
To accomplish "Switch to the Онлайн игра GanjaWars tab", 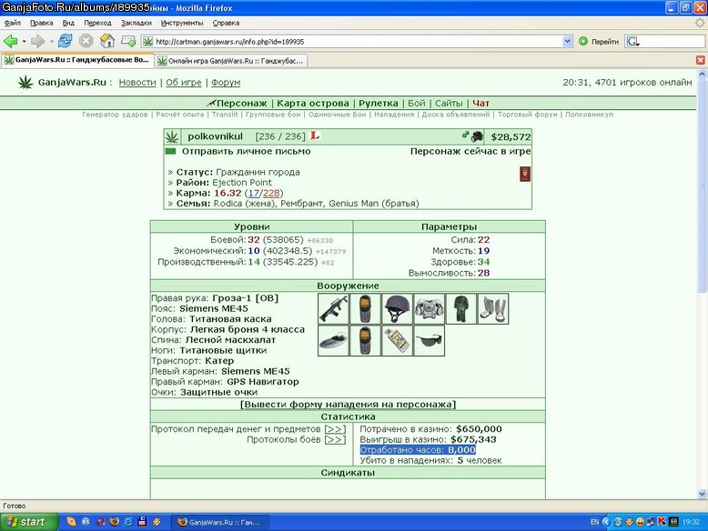I will pos(232,60).
